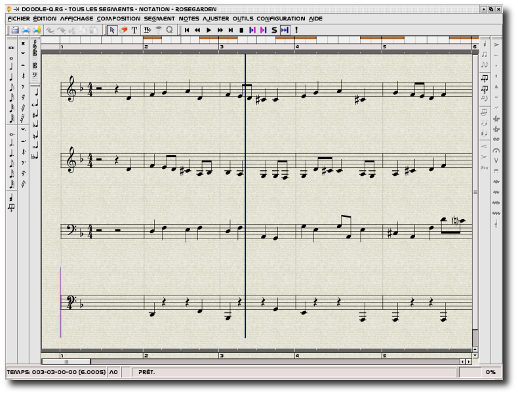Open the Outils menu
The width and height of the screenshot is (518, 395).
(243, 19)
